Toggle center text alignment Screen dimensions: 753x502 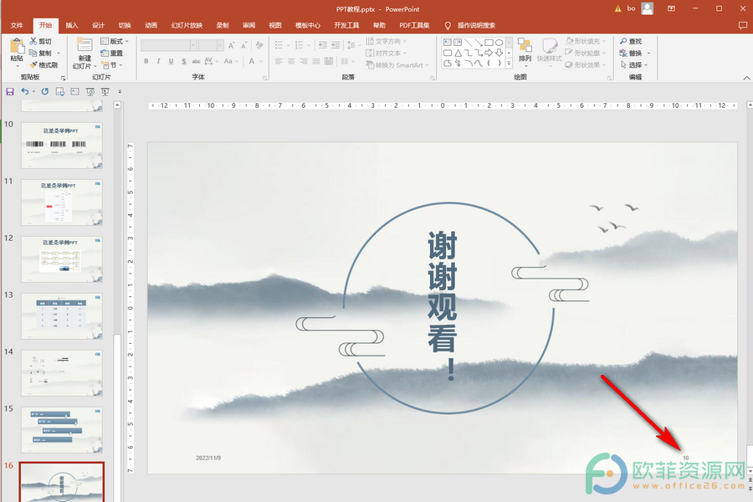(x=291, y=61)
